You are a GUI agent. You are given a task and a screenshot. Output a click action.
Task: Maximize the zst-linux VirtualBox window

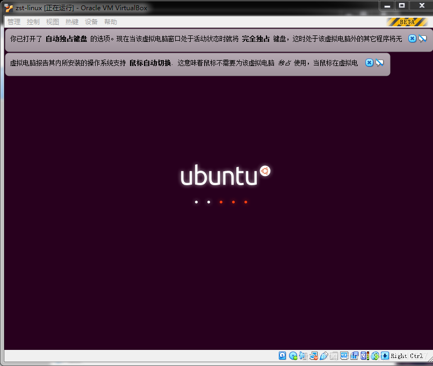click(402, 5)
